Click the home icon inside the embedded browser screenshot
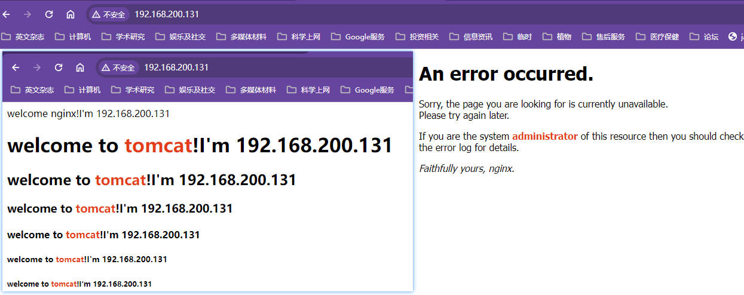Screen dimensions: 744x295 pyautogui.click(x=80, y=67)
